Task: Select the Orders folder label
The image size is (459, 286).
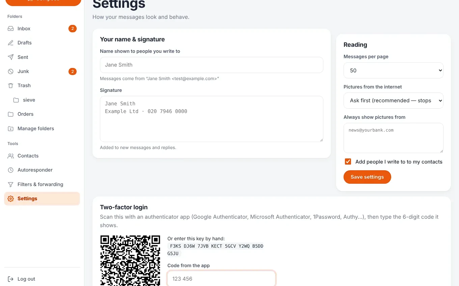Action: coord(26,114)
